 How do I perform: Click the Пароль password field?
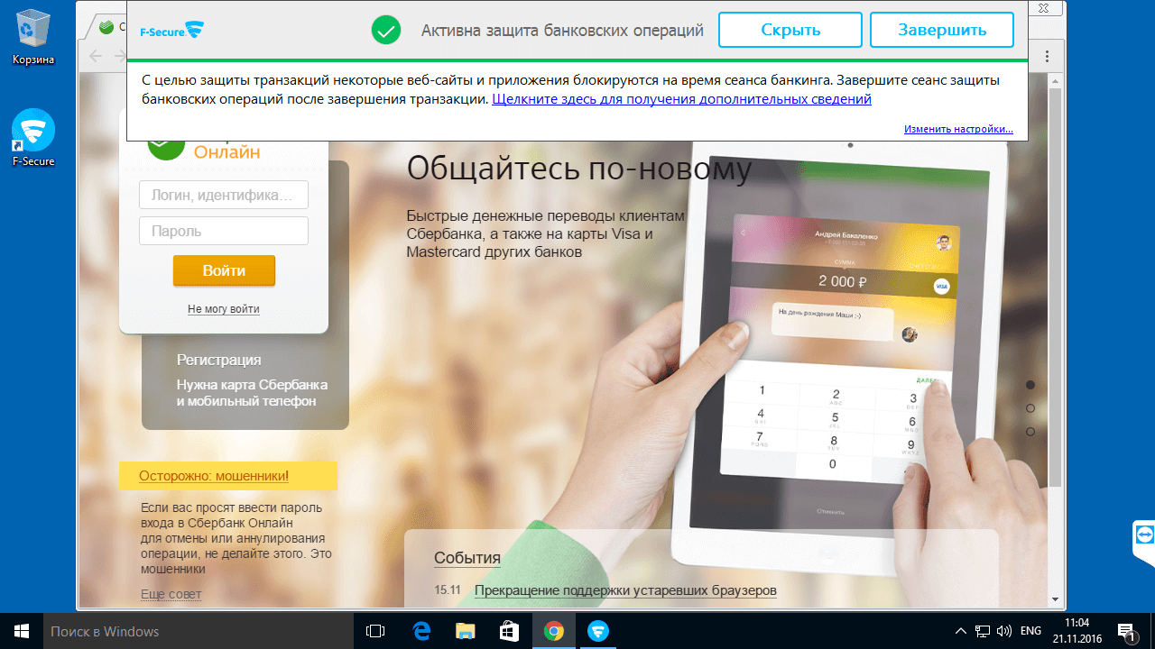223,231
